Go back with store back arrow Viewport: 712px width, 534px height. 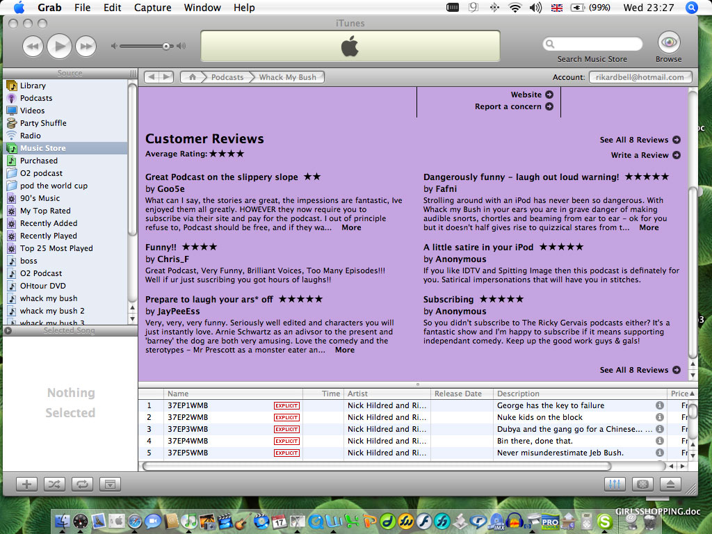pyautogui.click(x=152, y=77)
